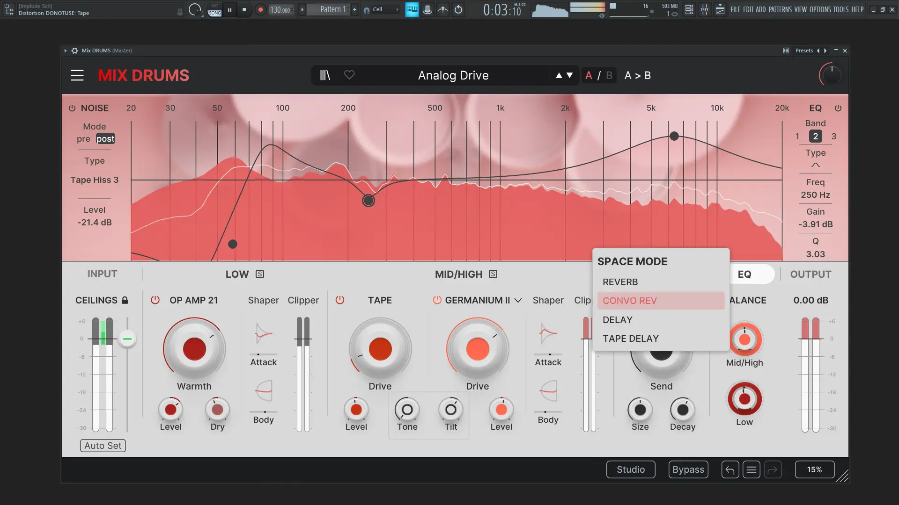The width and height of the screenshot is (899, 505).
Task: Solo the MID/HIGH band with the S icon
Action: tap(493, 274)
